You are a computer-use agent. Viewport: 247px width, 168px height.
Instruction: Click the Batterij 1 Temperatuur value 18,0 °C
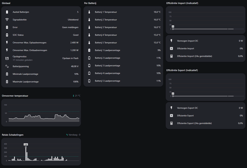point(157,12)
